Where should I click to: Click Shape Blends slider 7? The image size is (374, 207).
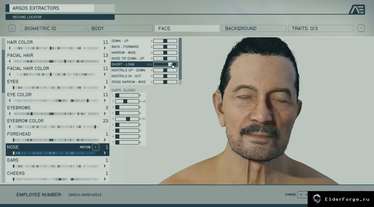(127, 131)
